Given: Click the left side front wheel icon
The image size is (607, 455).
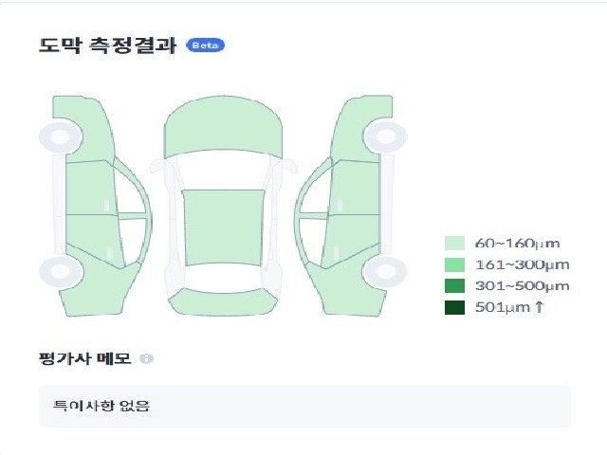Looking at the screenshot, I should (x=61, y=136).
